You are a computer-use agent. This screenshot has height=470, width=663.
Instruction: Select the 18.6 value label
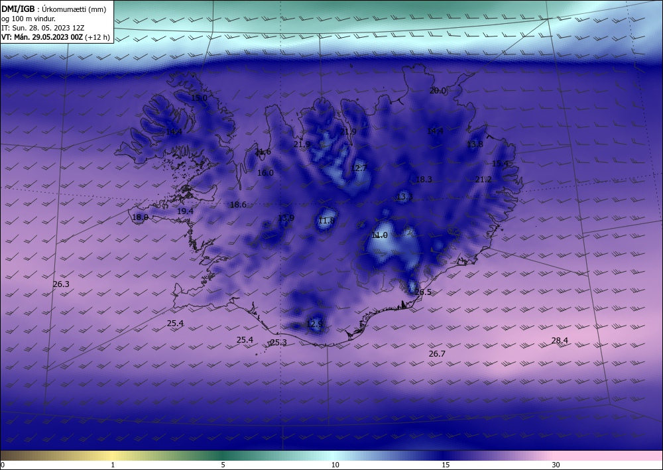click(x=238, y=205)
